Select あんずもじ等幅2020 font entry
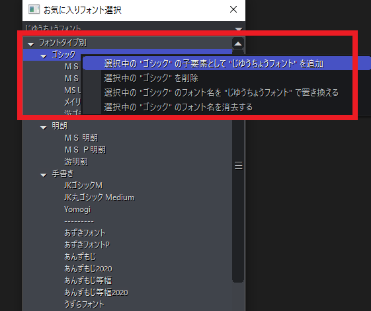The width and height of the screenshot is (371, 311). click(x=96, y=293)
